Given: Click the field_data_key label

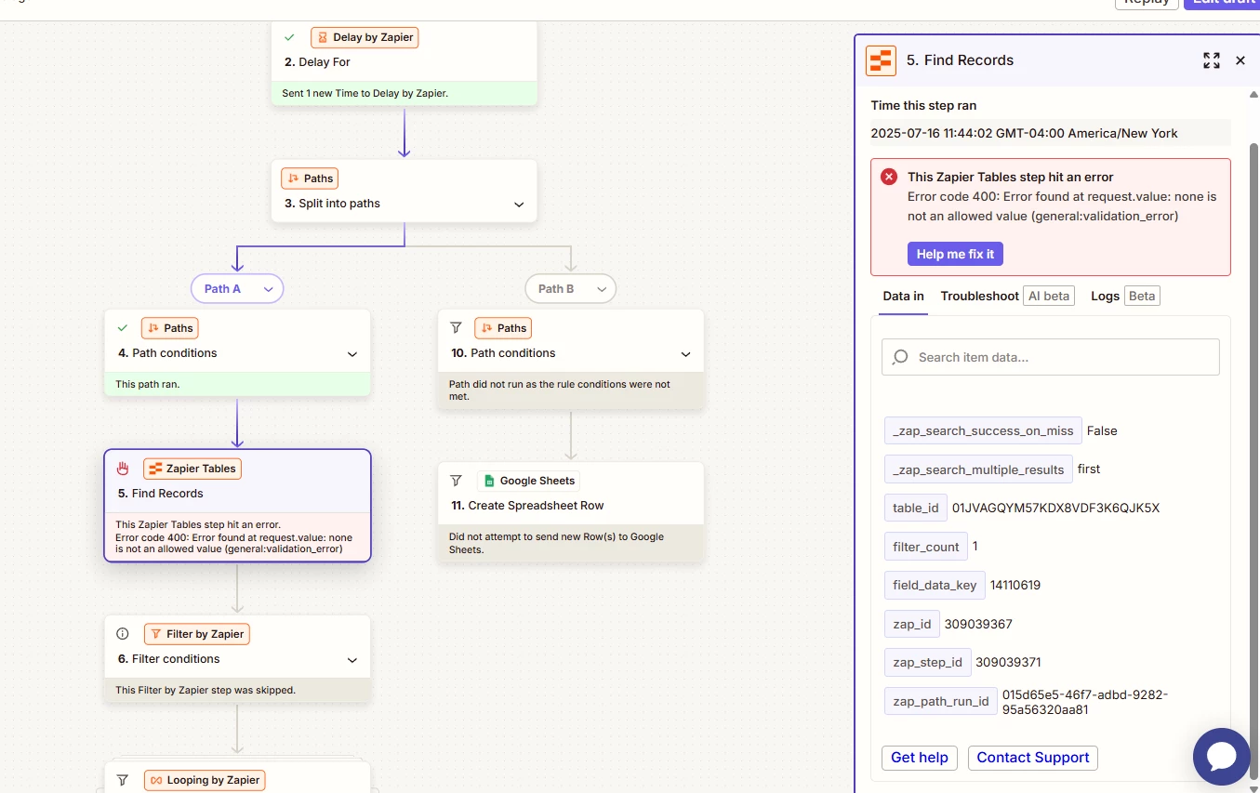Looking at the screenshot, I should coord(935,585).
